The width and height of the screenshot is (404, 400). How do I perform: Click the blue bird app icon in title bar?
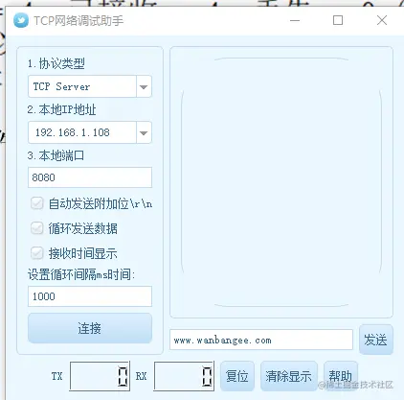click(21, 20)
